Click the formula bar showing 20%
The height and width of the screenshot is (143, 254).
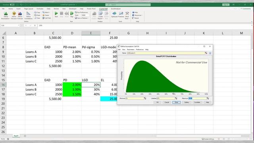click(x=144, y=25)
